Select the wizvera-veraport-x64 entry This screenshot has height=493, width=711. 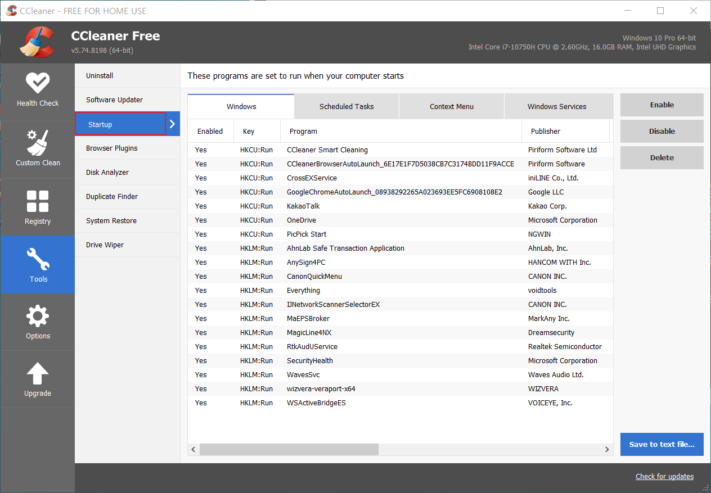click(x=400, y=389)
